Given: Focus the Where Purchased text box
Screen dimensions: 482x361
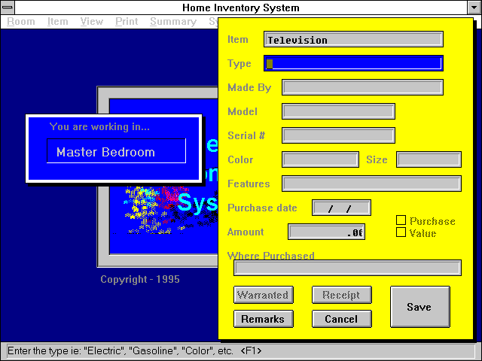Looking at the screenshot, I should coord(347,268).
